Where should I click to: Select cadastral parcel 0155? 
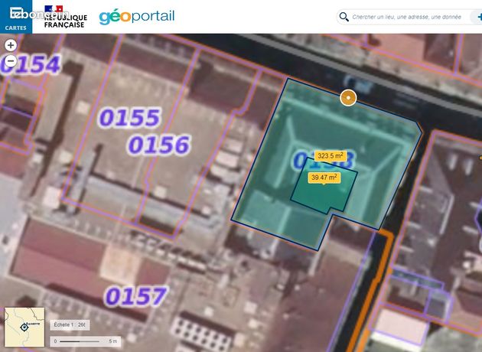(x=129, y=117)
